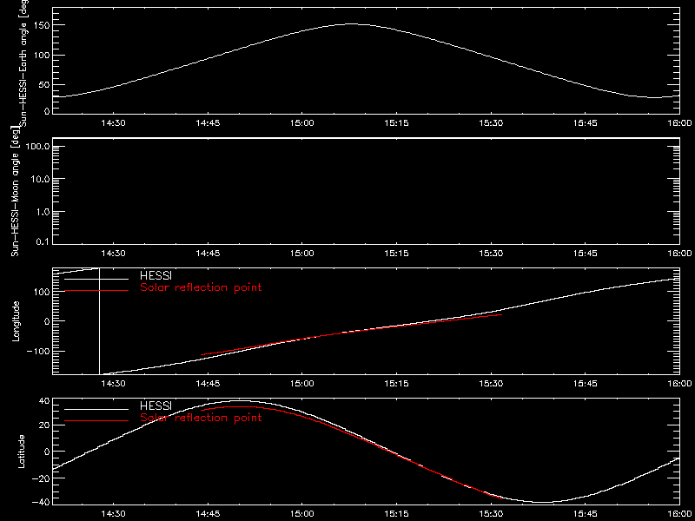Click the vertical longitude wrap line near 14:28
Image resolution: width=695 pixels, height=521 pixels.
coord(99,321)
